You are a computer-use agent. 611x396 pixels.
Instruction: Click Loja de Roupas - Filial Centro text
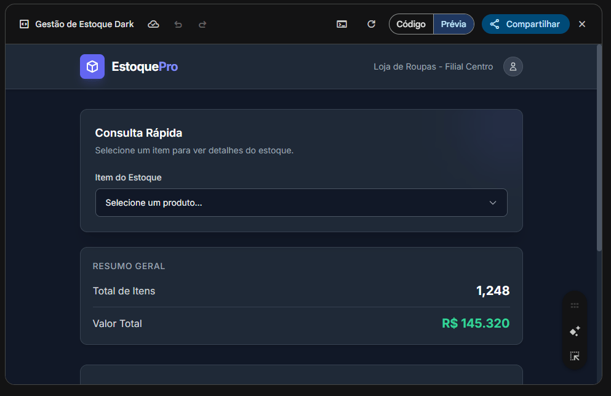433,67
